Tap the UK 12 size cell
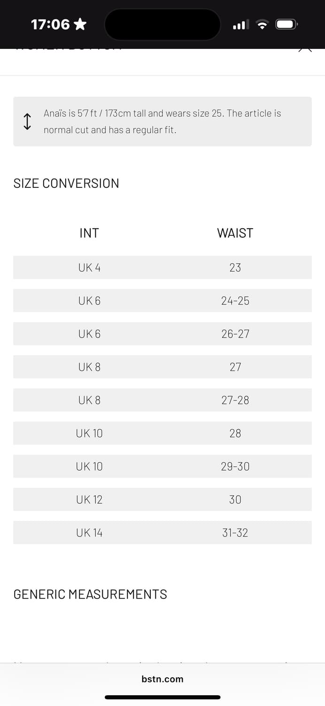The image size is (325, 706). point(89,499)
